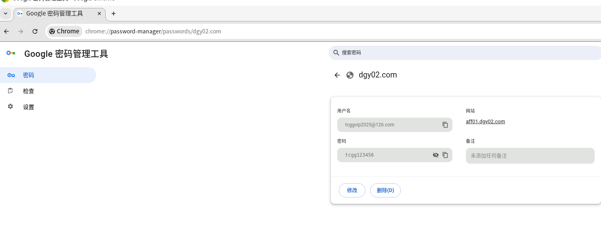Select the 密码 sidebar item
601x246 pixels.
point(48,75)
